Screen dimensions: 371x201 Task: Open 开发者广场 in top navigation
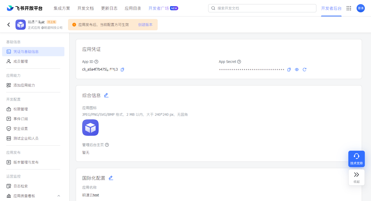pos(159,8)
